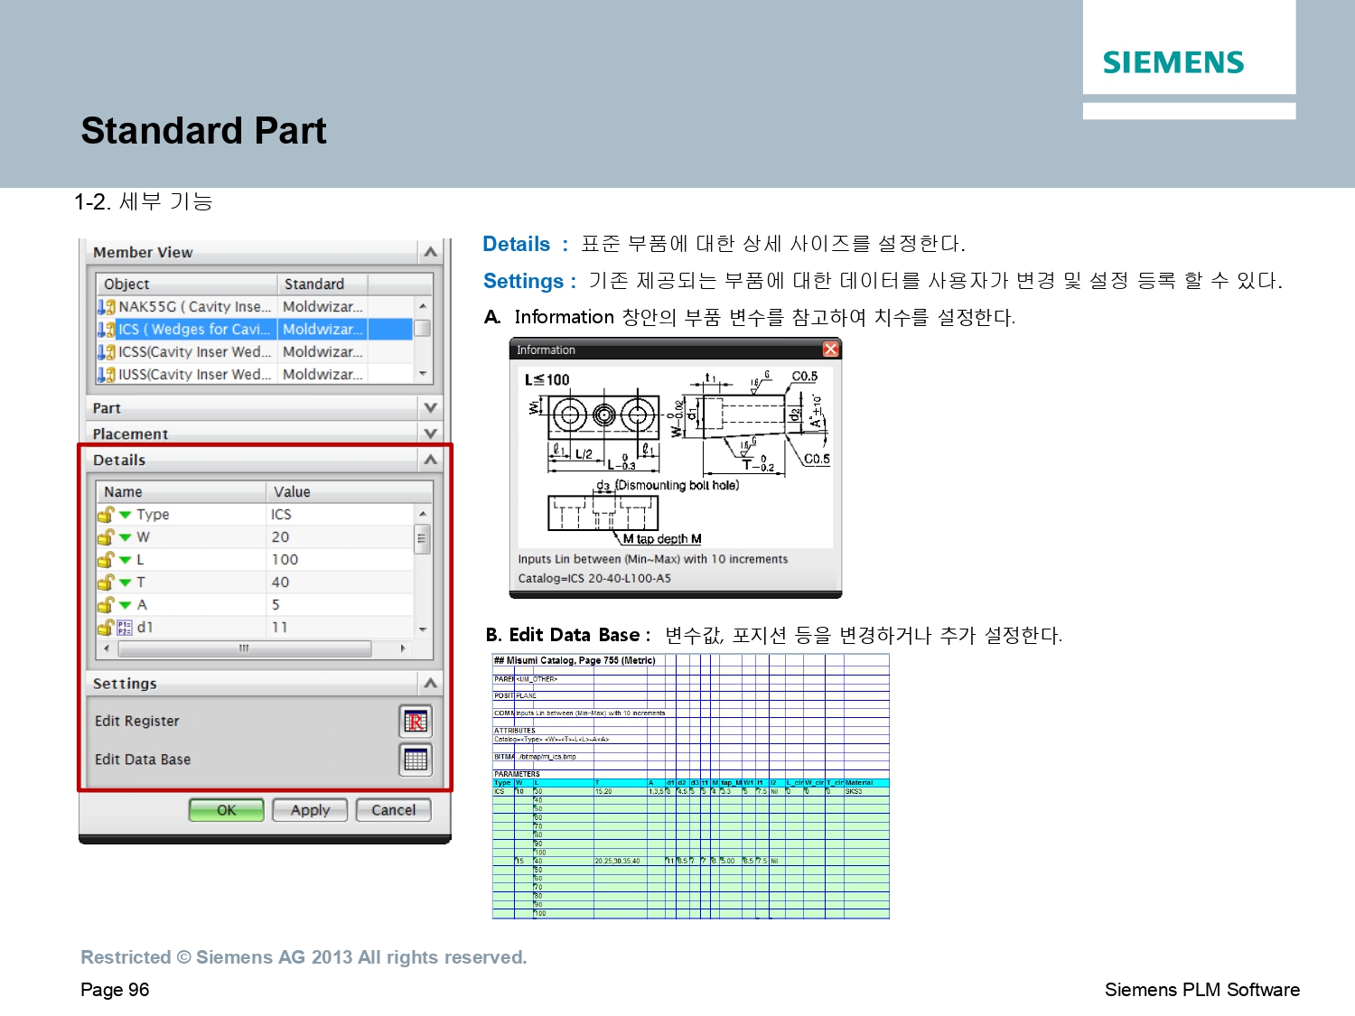
Task: Click the Object column header
Action: (186, 284)
